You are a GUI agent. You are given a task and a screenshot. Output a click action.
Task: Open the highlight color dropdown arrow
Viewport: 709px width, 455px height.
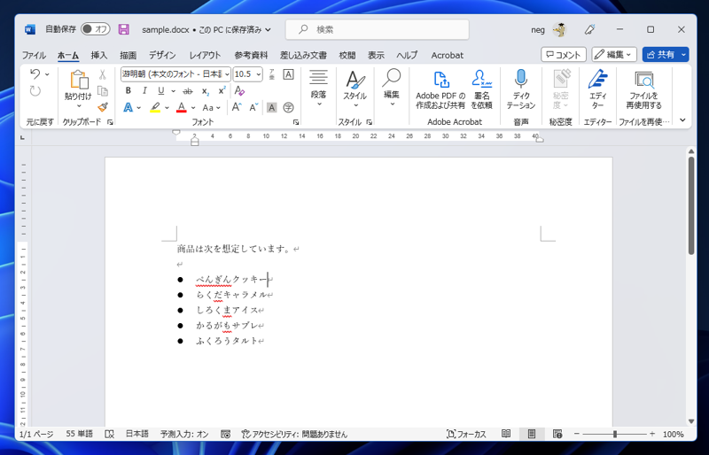(167, 108)
